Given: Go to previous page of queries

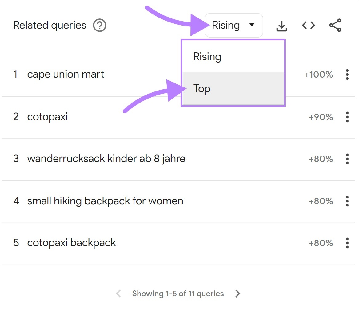Looking at the screenshot, I should click(x=118, y=294).
